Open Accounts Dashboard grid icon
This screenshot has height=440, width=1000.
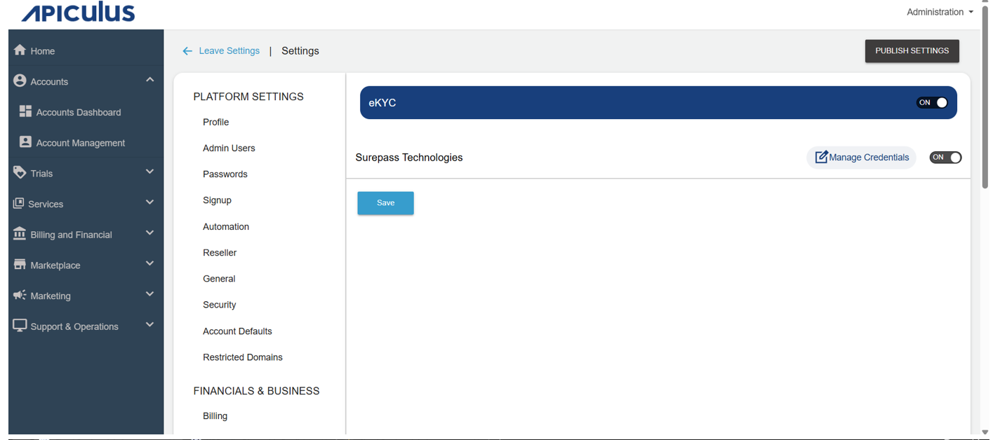(25, 111)
